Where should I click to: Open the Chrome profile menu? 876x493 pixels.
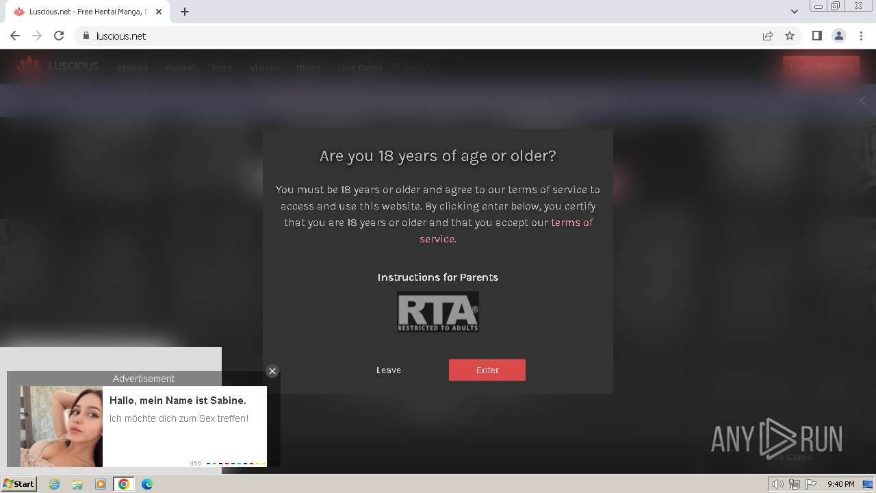point(838,36)
